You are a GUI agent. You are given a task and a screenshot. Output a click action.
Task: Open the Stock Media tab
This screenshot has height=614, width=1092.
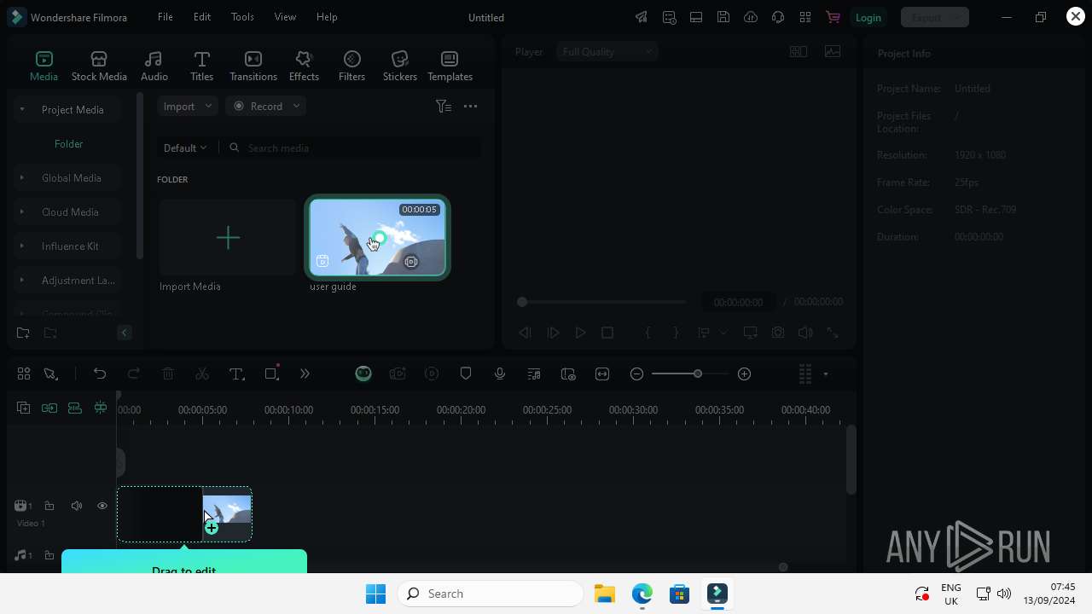coord(99,66)
